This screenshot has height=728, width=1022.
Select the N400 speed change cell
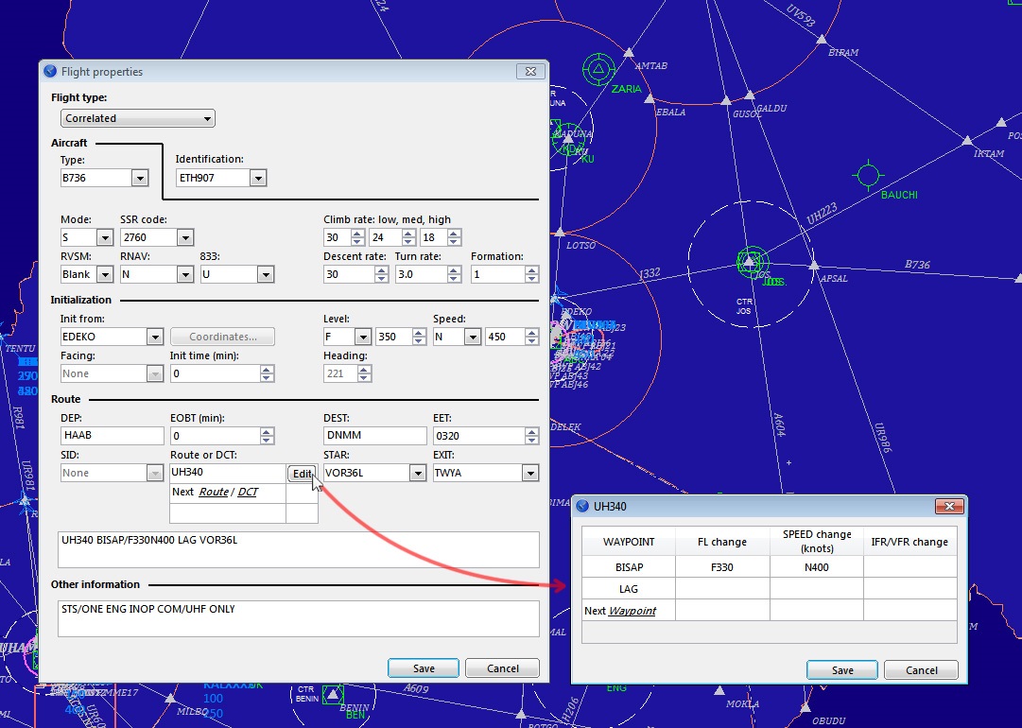[x=816, y=567]
